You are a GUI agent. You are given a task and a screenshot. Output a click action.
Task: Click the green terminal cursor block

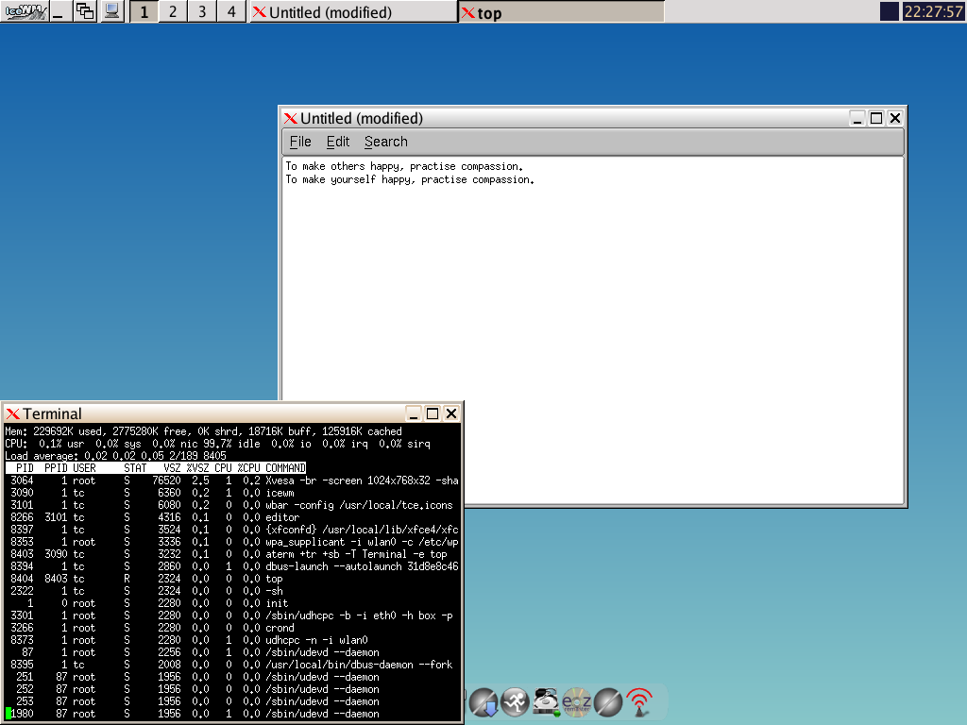click(8, 714)
